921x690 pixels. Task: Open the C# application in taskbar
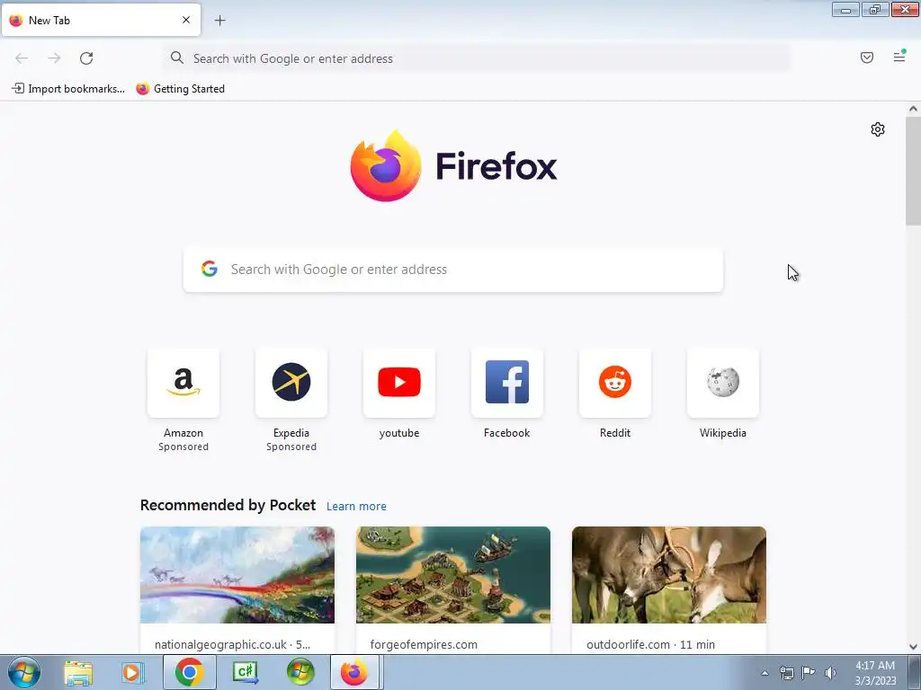coord(246,672)
